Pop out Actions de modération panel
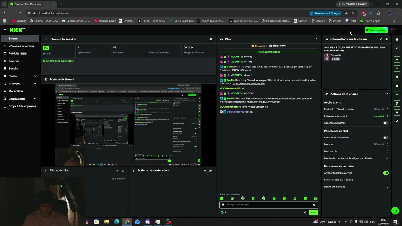Image resolution: width=402 pixels, height=226 pixels. pos(210,170)
